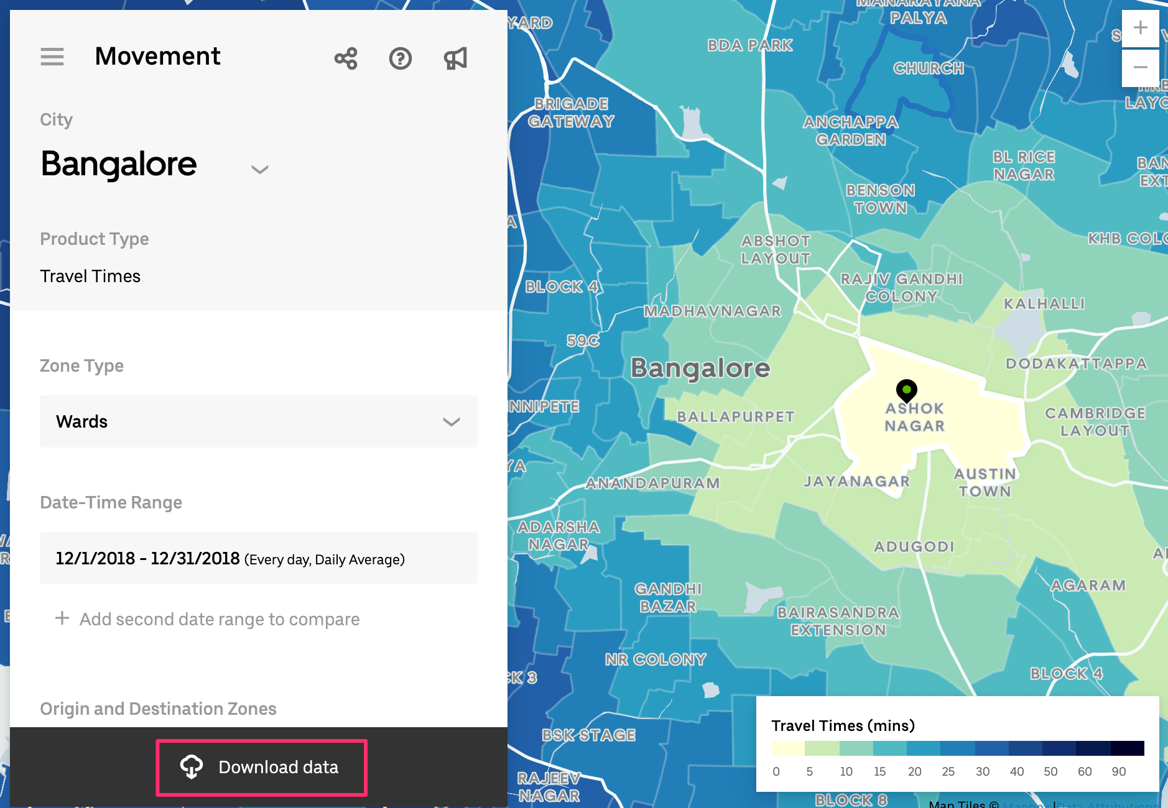
Task: Select the Bangalore city name
Action: tap(119, 164)
